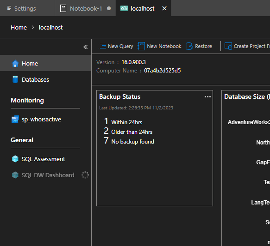Click the version value 16.0.900.3
This screenshot has width=270, height=246.
click(134, 62)
